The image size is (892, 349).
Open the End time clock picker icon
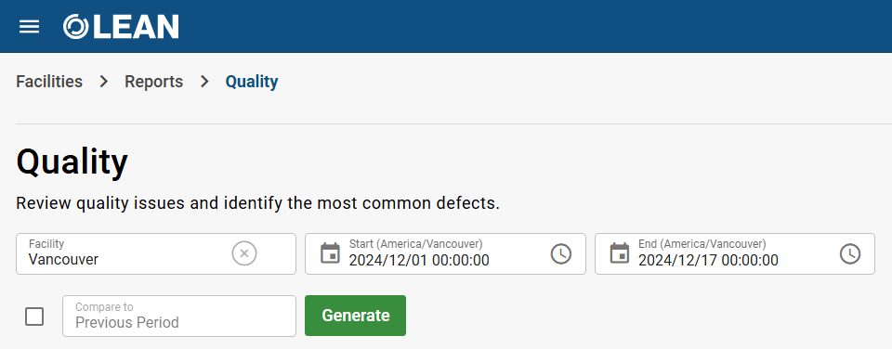point(850,253)
